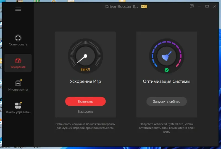Viewport: 221px width, 149px height.
Task: Click the green checkmark status icon
Action: (x=167, y=70)
